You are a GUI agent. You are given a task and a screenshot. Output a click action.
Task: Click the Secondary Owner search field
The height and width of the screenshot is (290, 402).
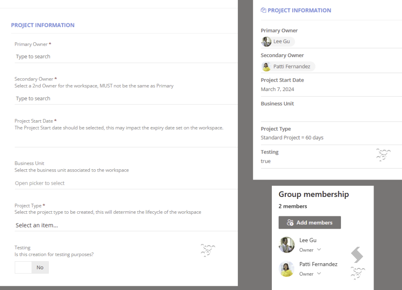(126, 99)
